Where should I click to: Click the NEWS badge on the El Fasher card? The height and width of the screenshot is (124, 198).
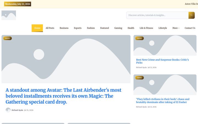139,78
